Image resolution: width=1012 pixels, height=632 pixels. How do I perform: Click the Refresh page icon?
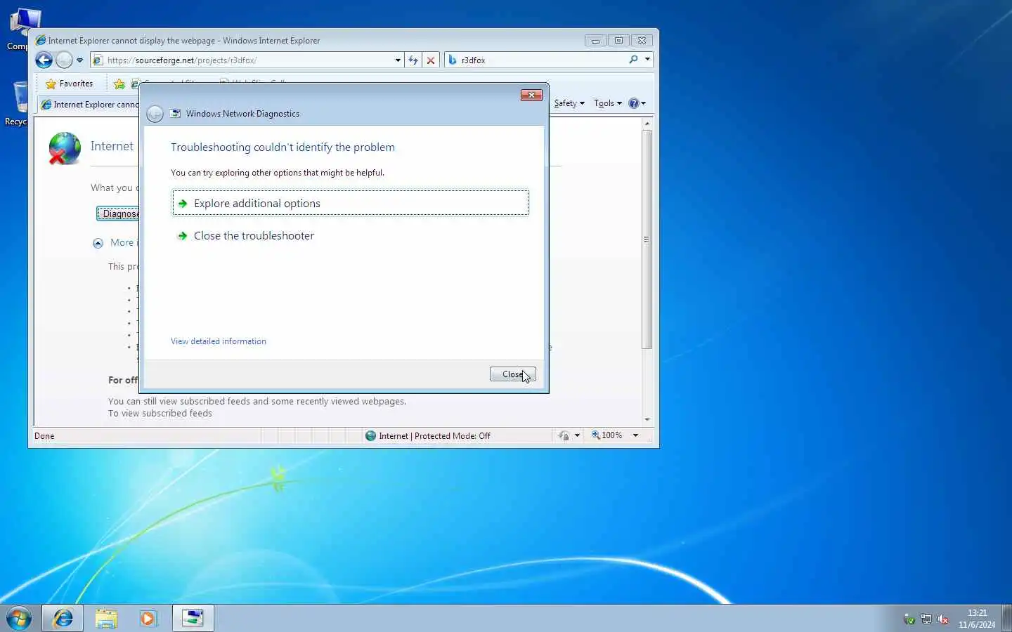[x=413, y=60]
